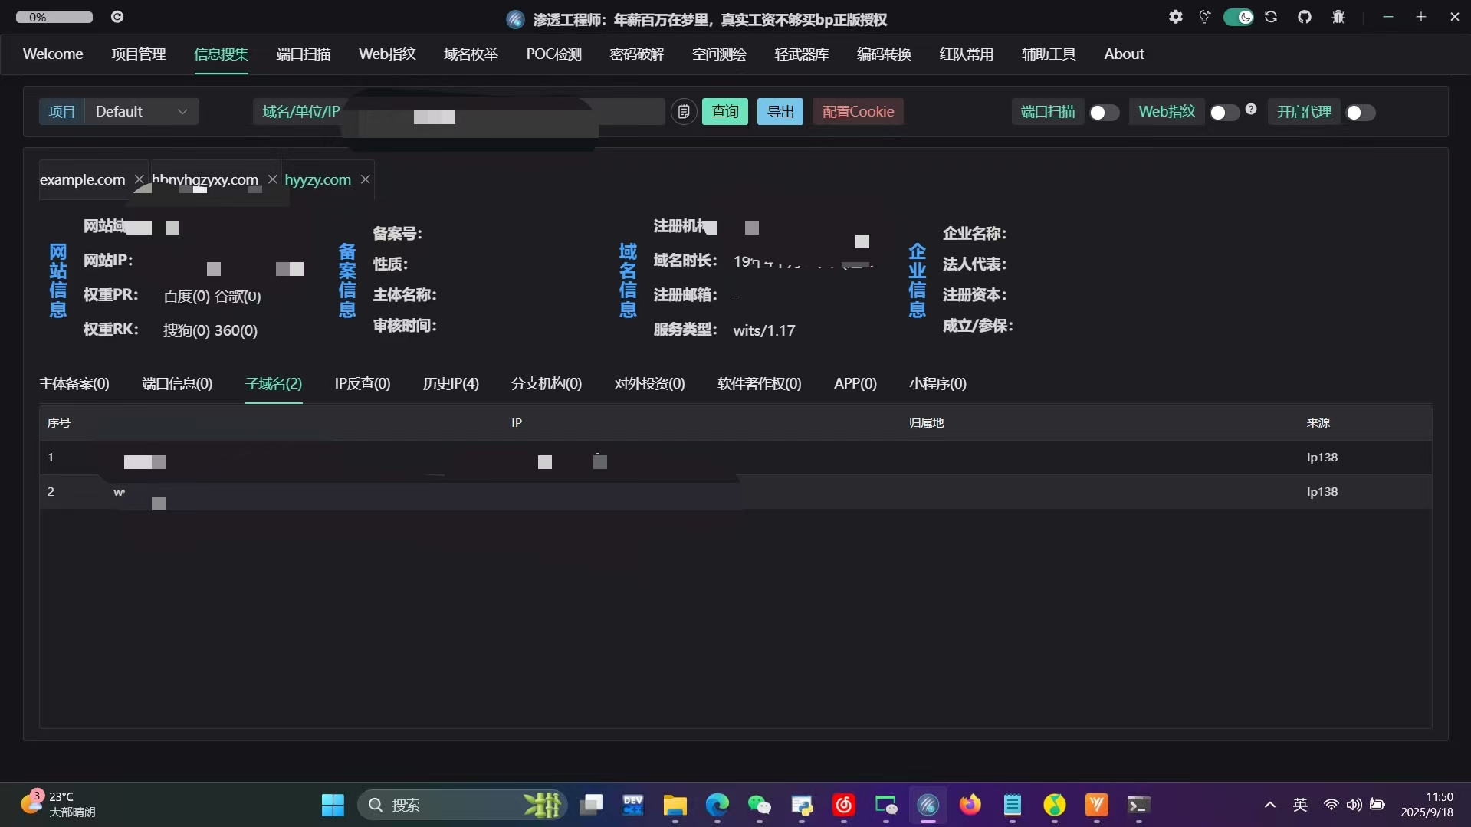Click the green 查询 button
1471x827 pixels.
click(724, 112)
